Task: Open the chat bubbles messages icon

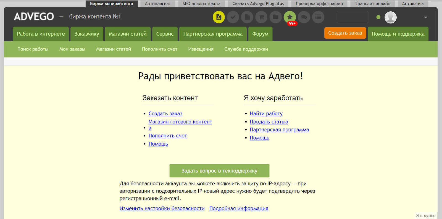Action: click(x=304, y=17)
